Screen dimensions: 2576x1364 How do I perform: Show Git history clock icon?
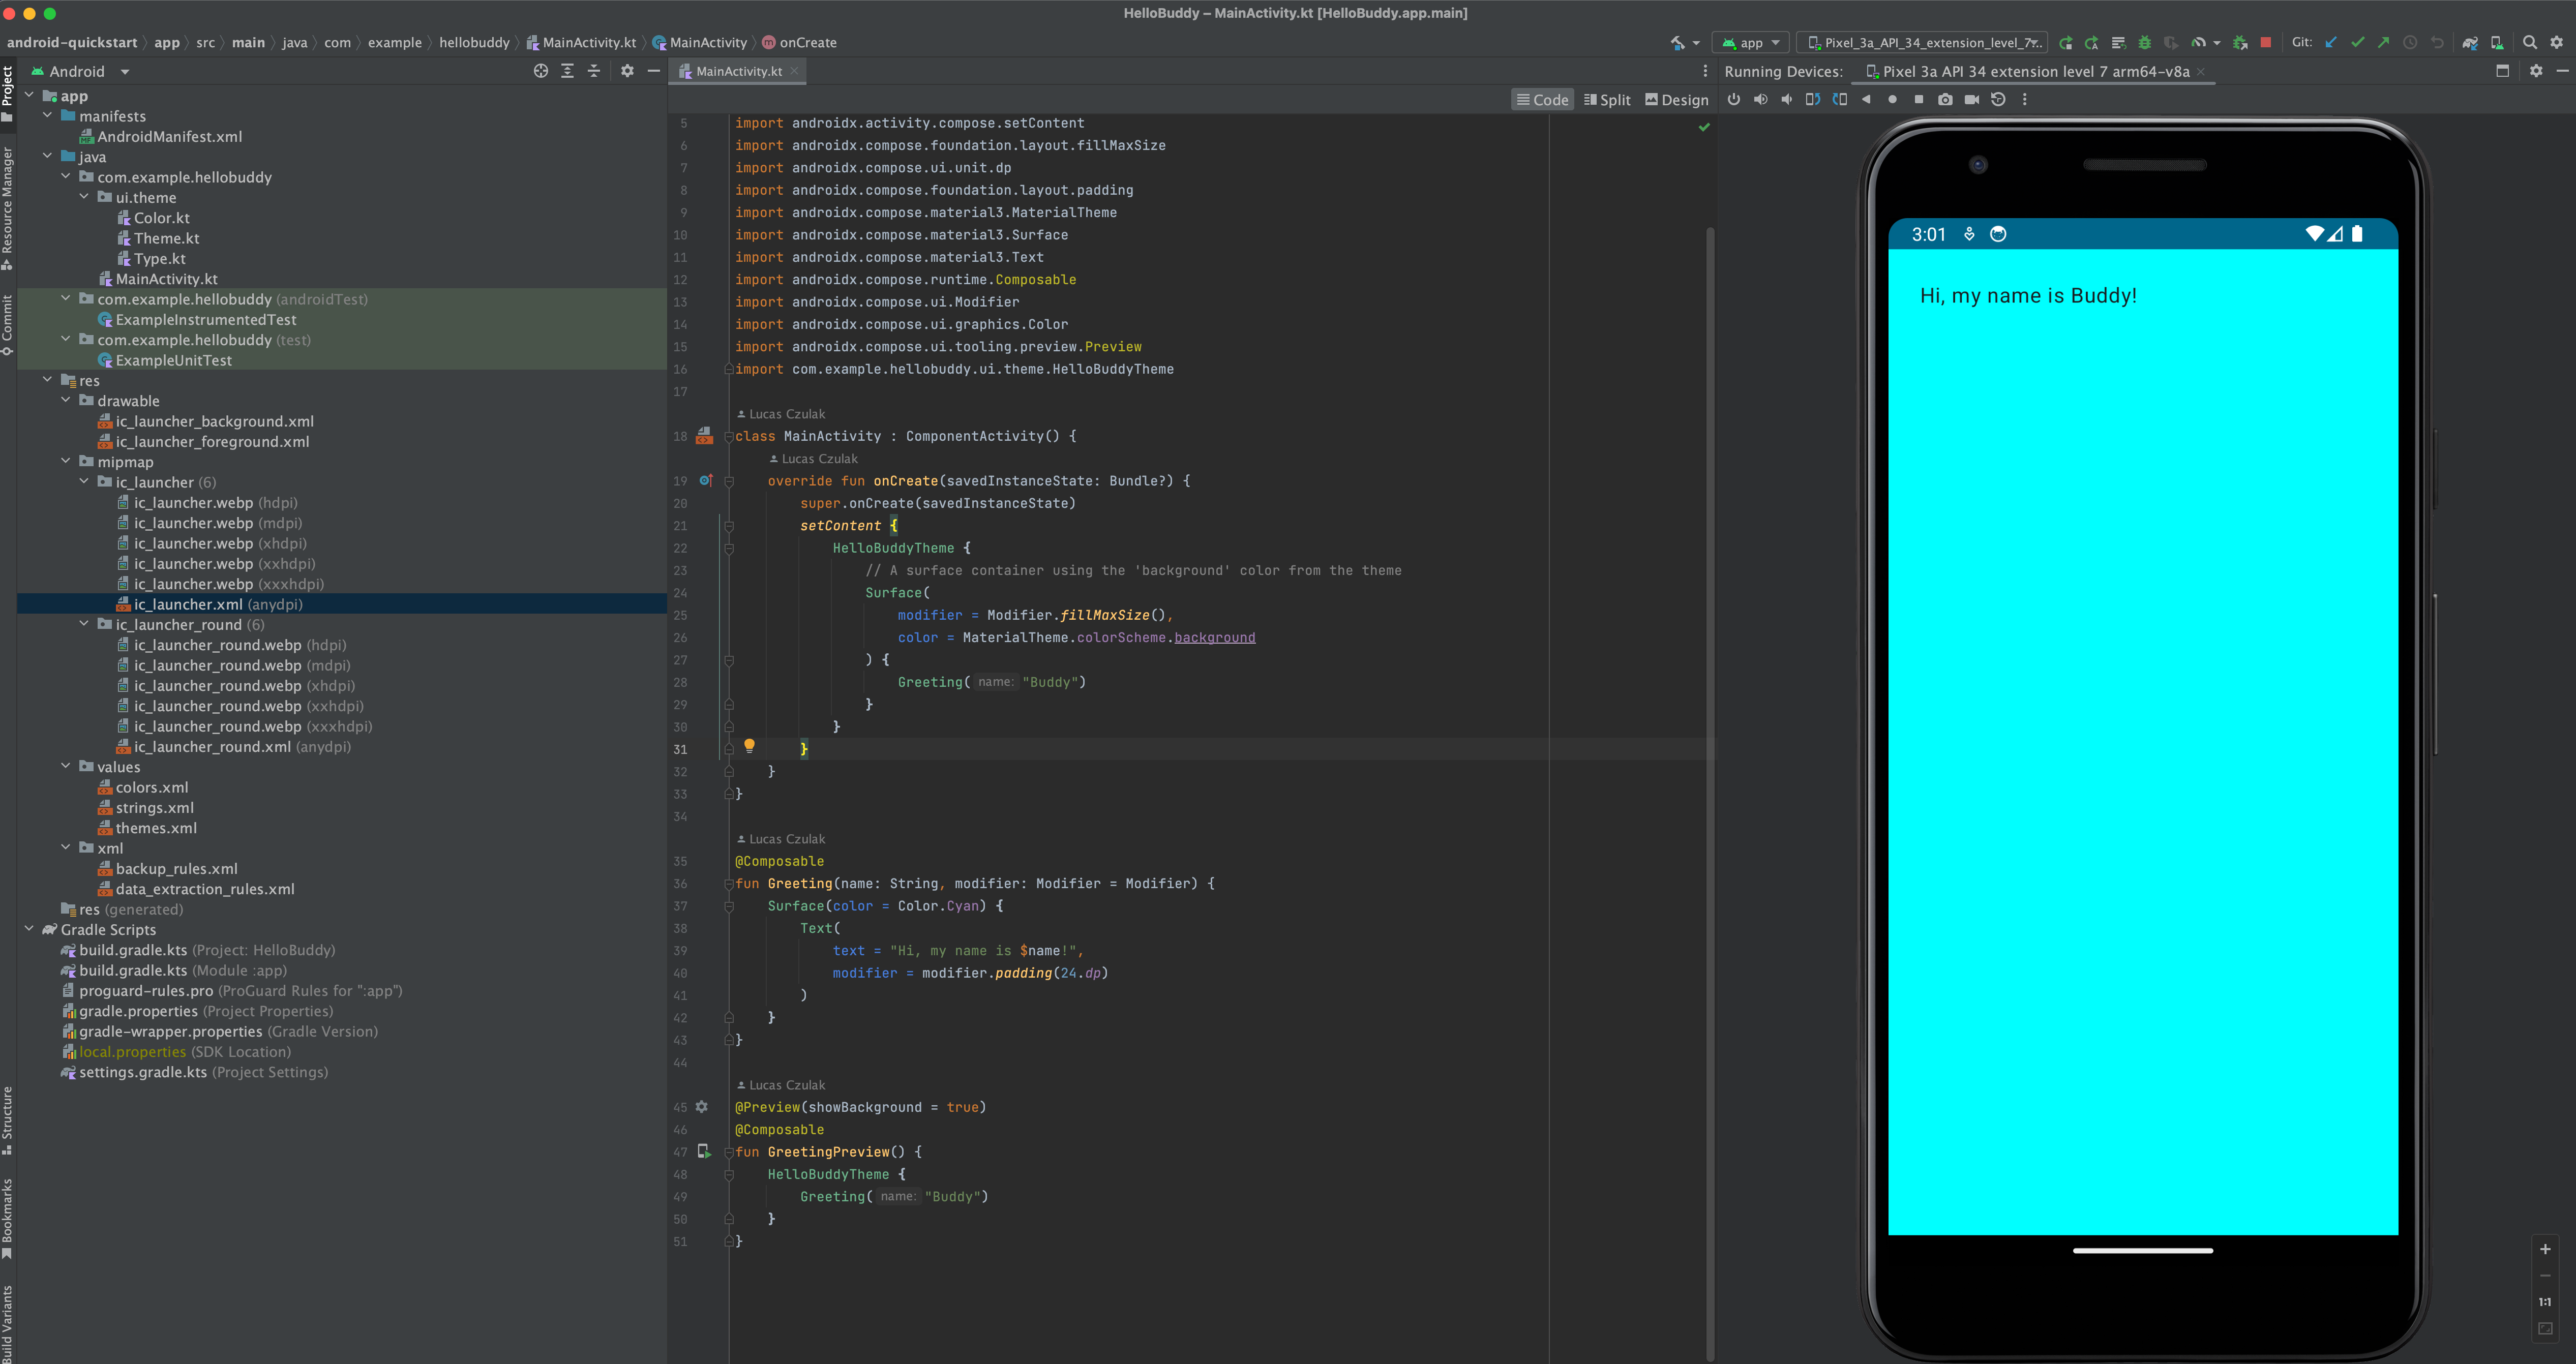pyautogui.click(x=2410, y=42)
